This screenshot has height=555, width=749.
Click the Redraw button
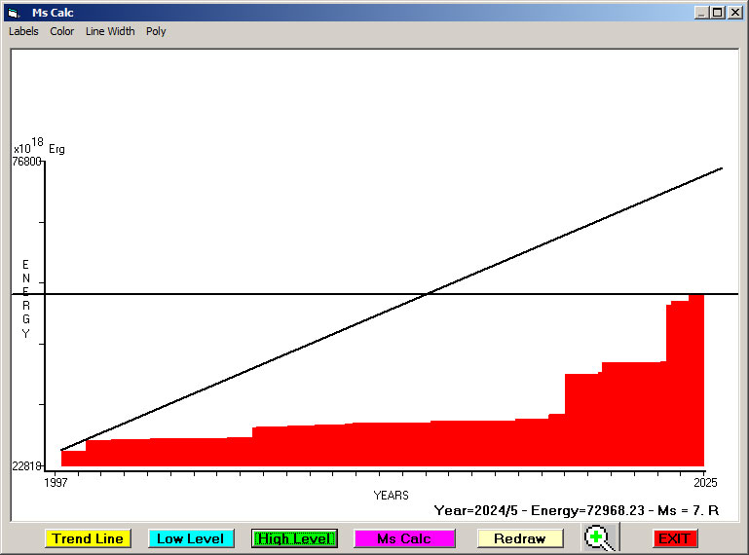point(519,538)
